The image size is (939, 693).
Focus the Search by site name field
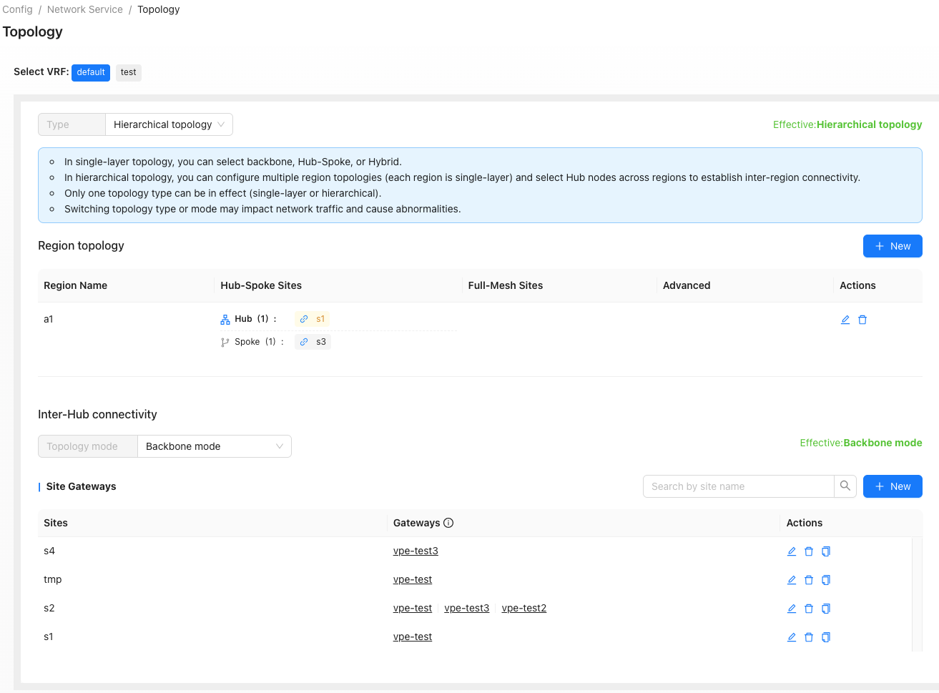(x=739, y=486)
